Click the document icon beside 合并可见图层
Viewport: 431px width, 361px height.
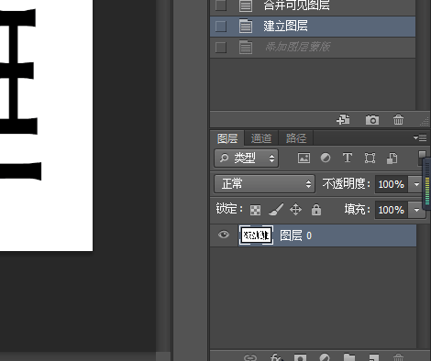(x=246, y=5)
